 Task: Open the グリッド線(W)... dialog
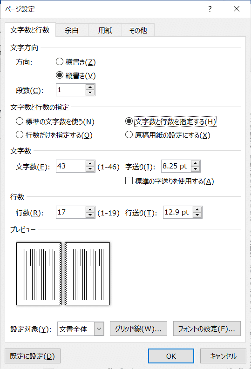coord(138,329)
